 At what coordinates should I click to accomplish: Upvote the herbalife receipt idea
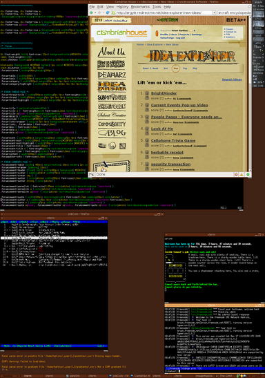147,152
